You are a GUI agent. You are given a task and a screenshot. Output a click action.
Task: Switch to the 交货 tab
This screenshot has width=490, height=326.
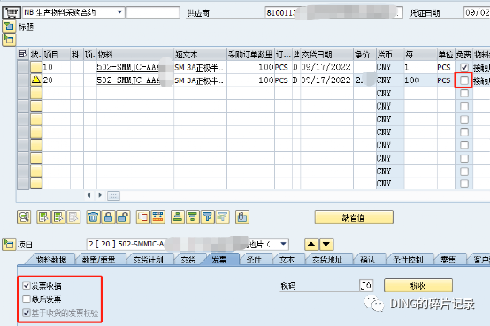188,260
